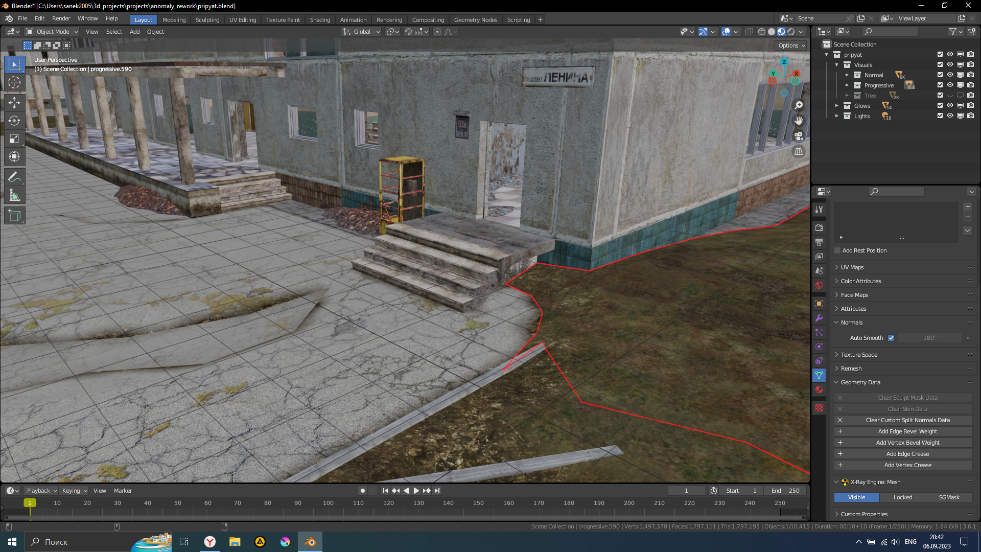Enable Add Rest Position checkbox
This screenshot has width=981, height=552.
click(837, 250)
